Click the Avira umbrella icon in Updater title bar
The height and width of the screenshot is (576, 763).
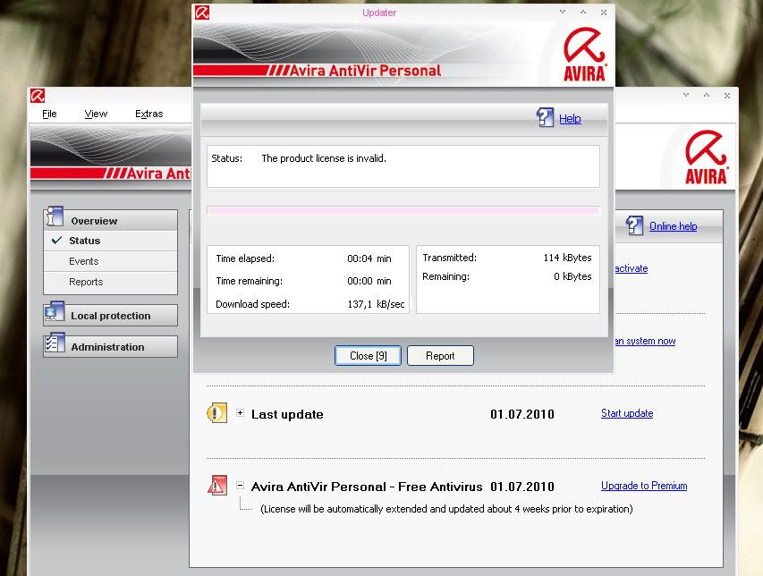click(x=202, y=13)
